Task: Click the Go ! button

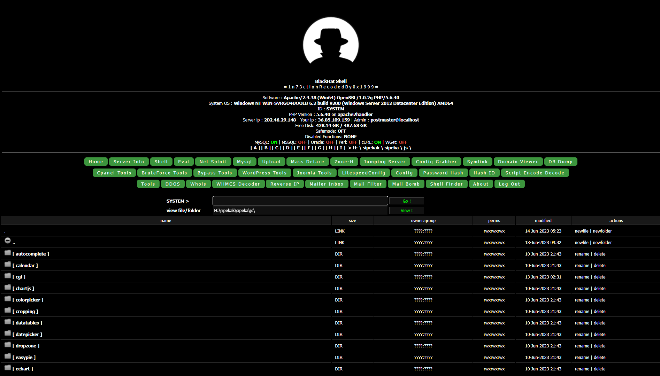Action: tap(407, 201)
